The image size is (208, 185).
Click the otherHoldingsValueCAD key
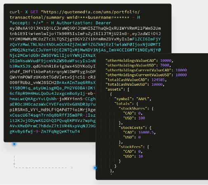131,61
